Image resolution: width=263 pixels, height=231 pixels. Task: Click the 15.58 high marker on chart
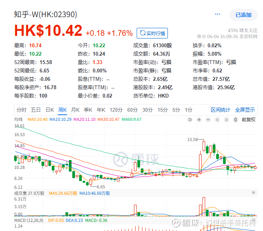pos(192,140)
